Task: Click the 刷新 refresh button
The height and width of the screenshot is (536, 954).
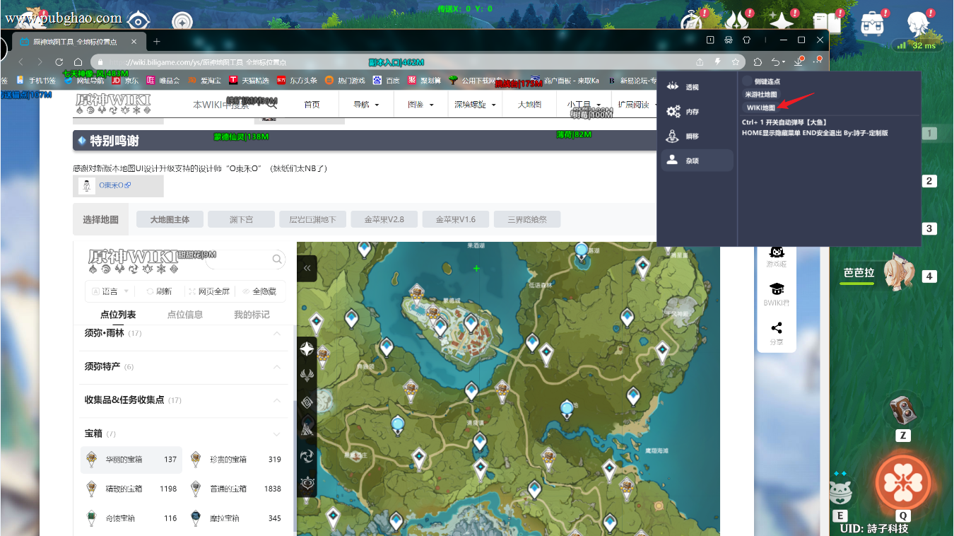Action: point(159,291)
